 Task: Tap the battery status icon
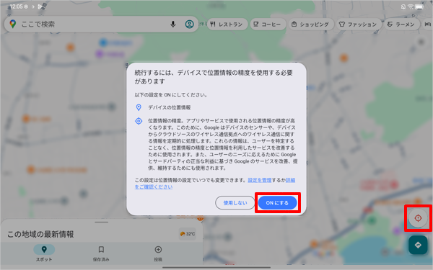click(x=419, y=6)
